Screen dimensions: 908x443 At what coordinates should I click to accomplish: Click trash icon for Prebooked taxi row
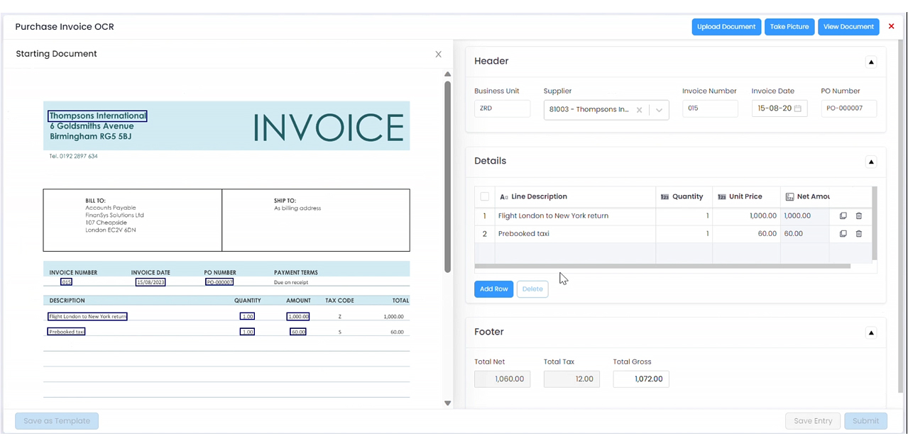(x=858, y=234)
